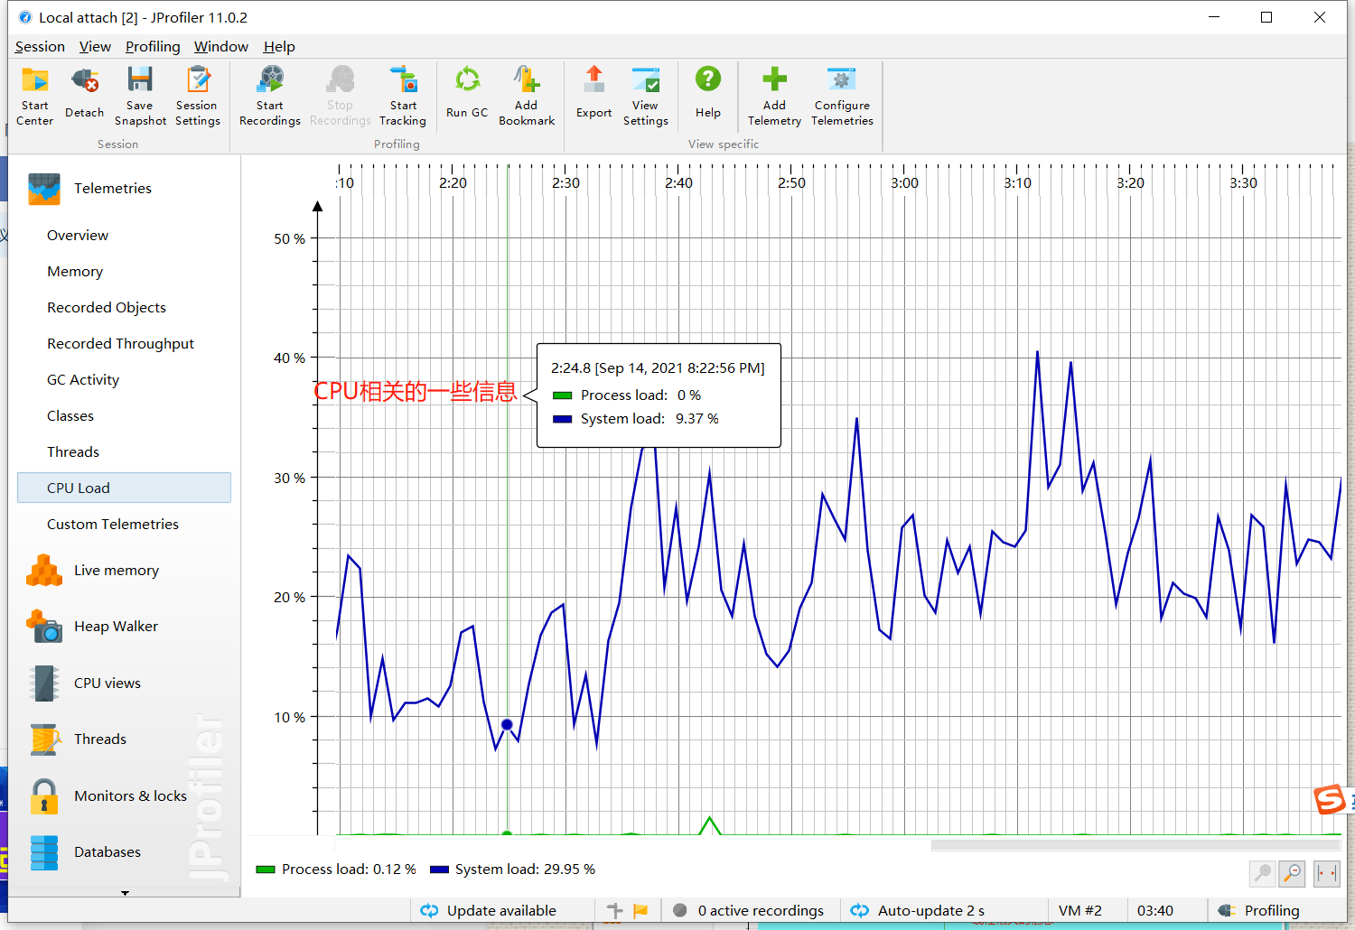Click the Update available link
Screen dimensions: 1355x930
point(501,910)
